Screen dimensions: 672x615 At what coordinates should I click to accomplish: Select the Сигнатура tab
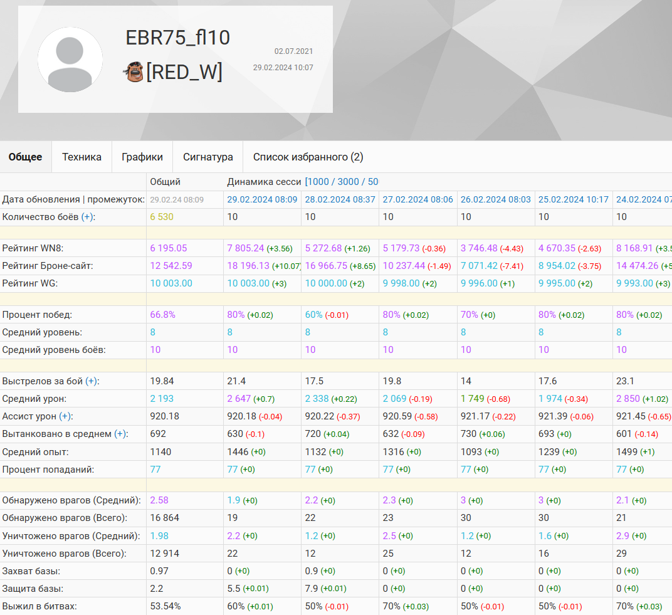tap(207, 157)
